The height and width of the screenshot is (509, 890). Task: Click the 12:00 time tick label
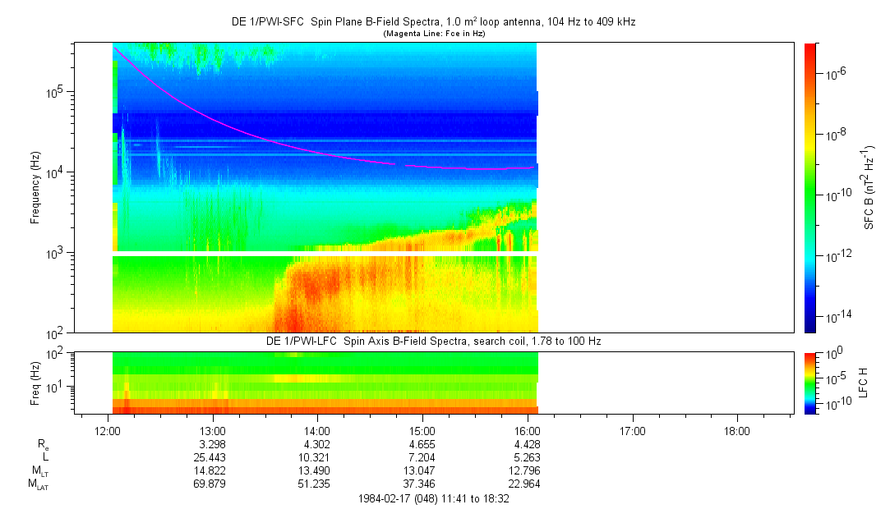point(108,431)
